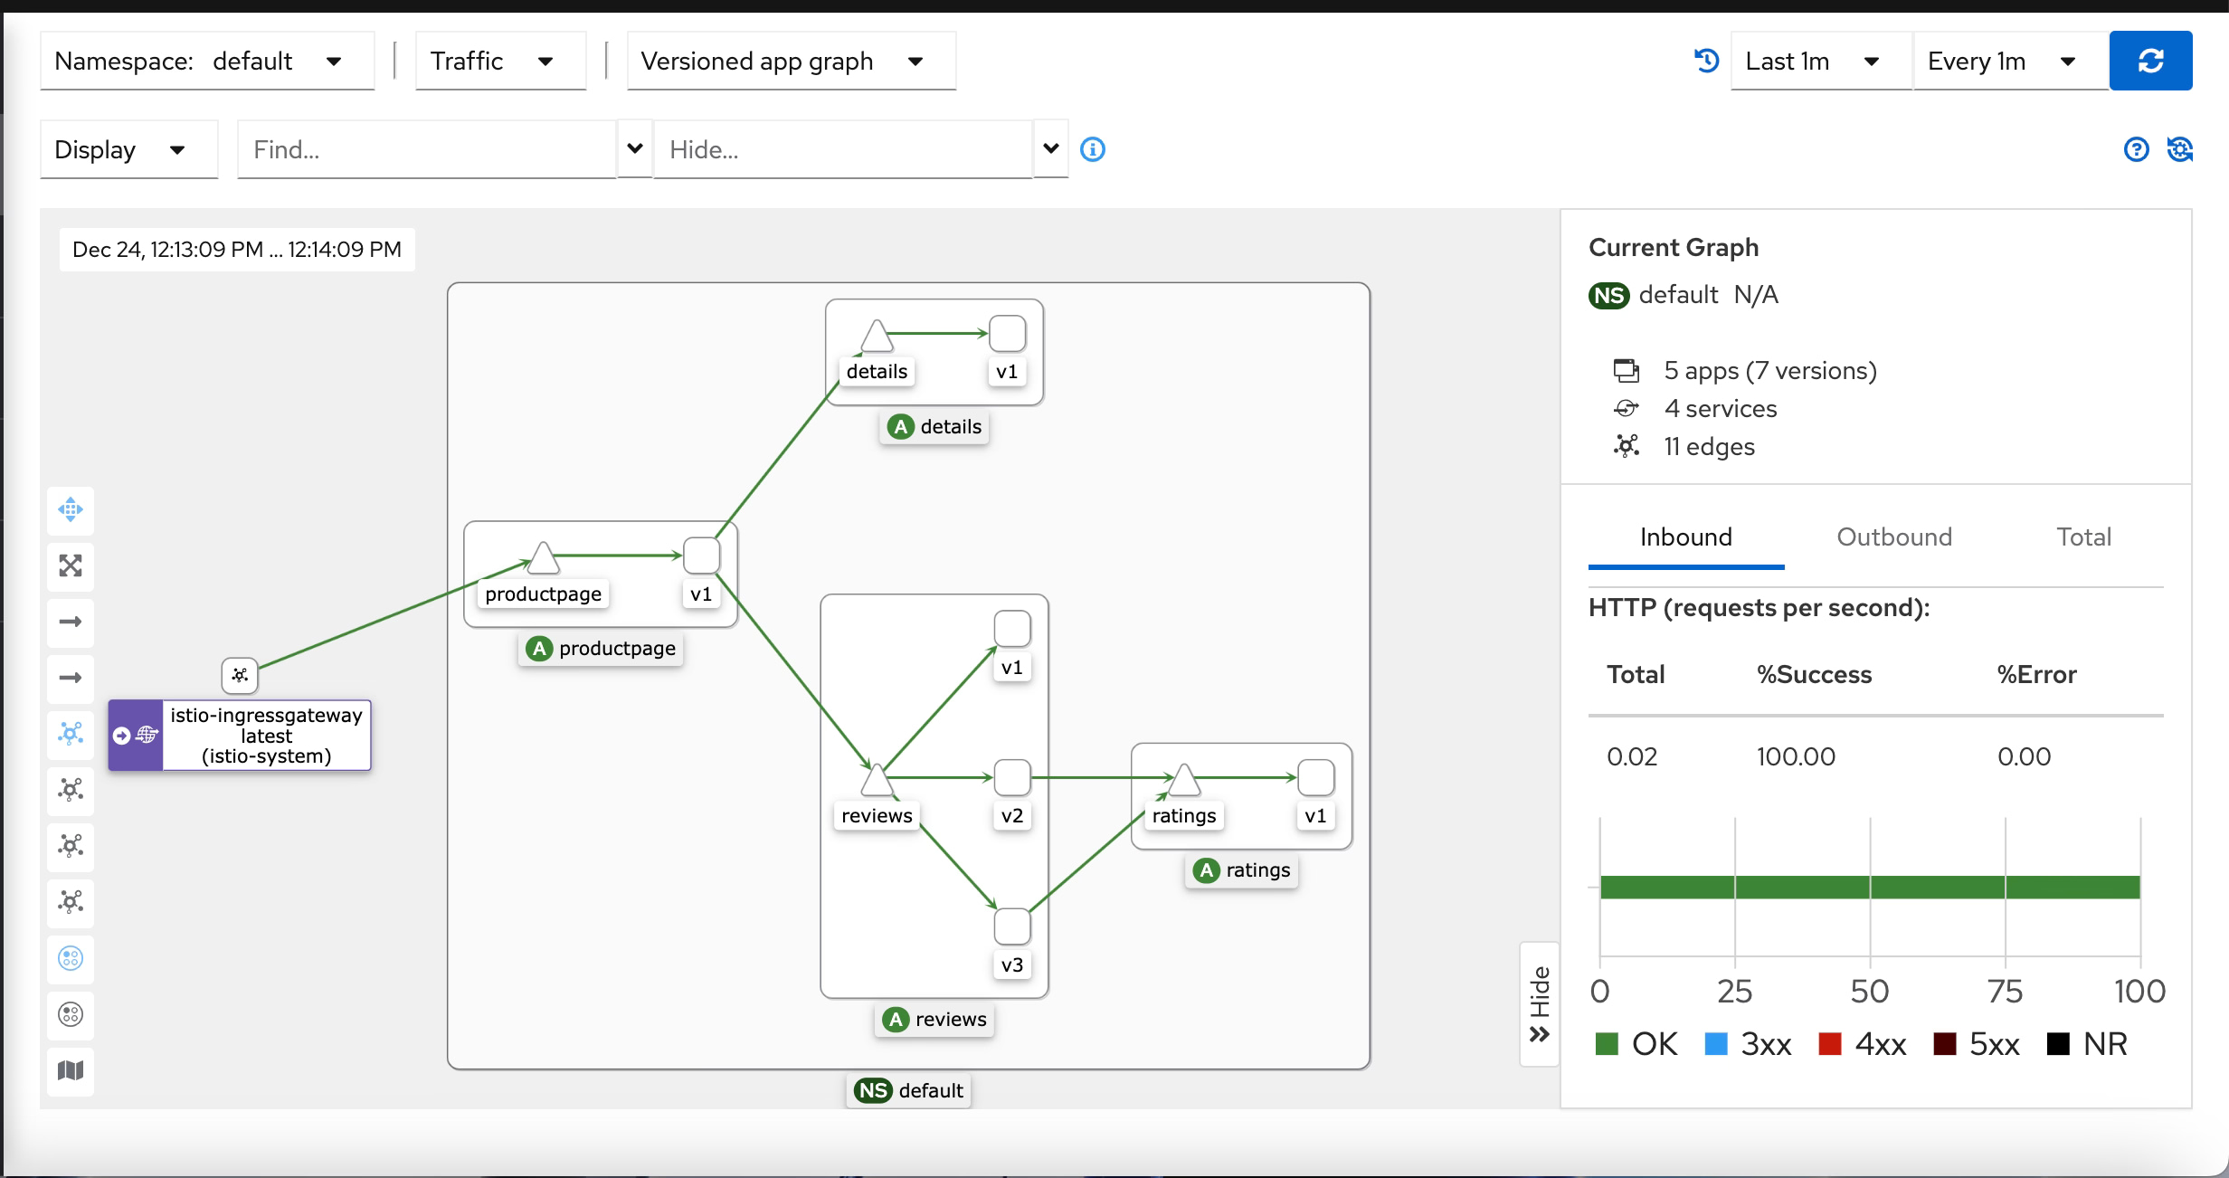Click the blue Refresh button
The width and height of the screenshot is (2229, 1178).
[x=2150, y=61]
